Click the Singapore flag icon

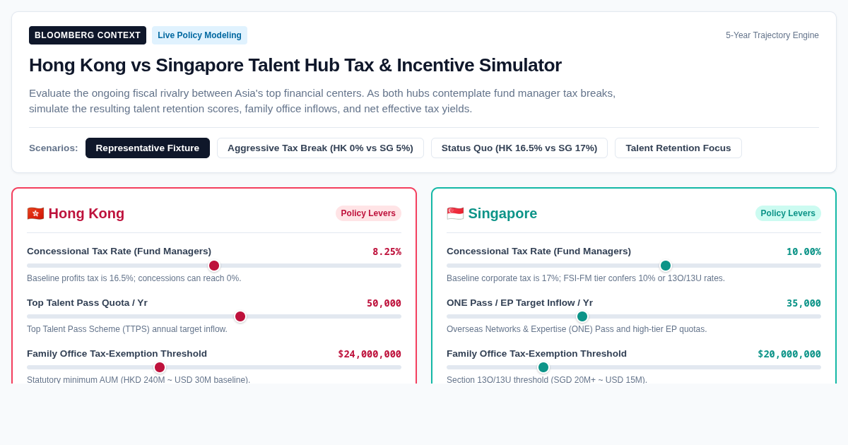coord(455,213)
